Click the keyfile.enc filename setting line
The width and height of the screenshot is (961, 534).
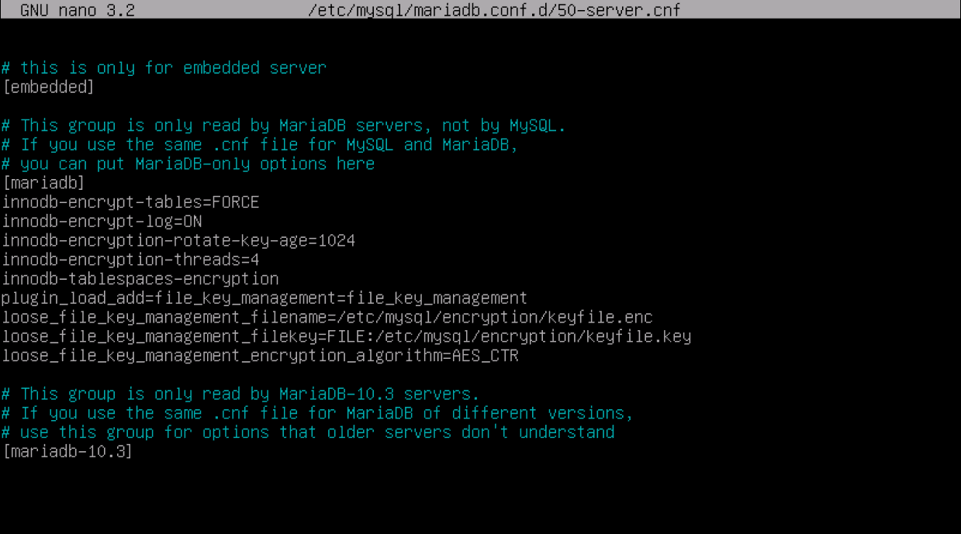tap(327, 317)
